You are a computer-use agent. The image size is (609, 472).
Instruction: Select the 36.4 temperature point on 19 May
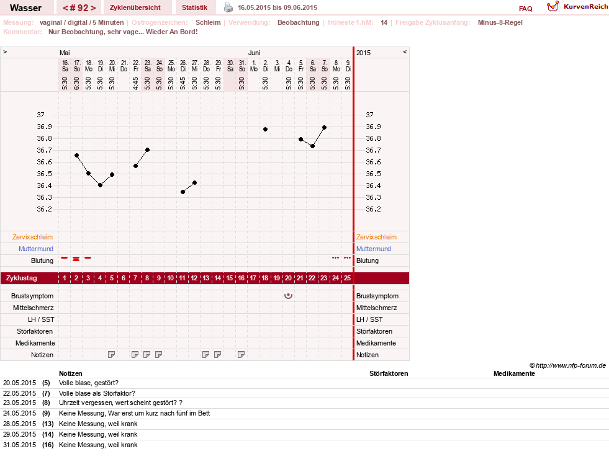100,185
